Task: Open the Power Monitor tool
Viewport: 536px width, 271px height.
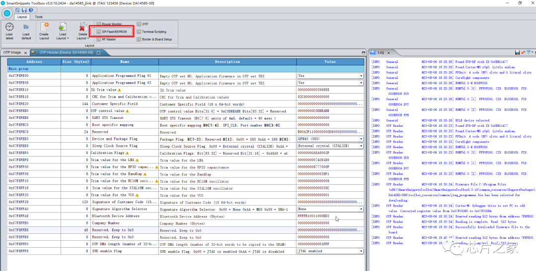Action: [x=109, y=24]
